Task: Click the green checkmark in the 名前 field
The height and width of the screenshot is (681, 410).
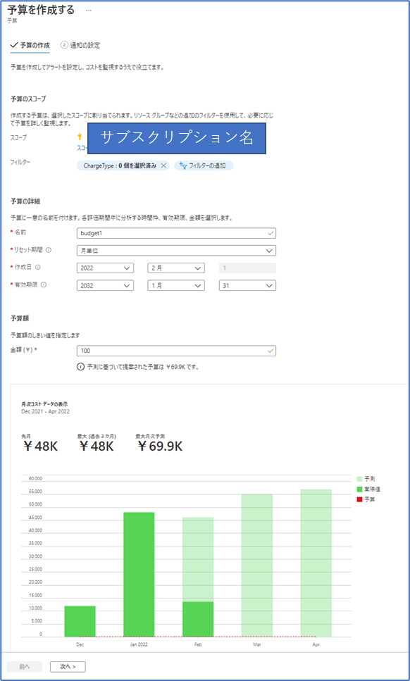Action: [271, 233]
